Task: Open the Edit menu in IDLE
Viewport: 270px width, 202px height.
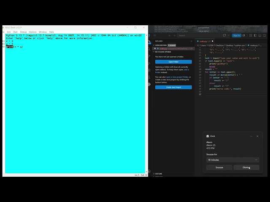Action: (9, 32)
